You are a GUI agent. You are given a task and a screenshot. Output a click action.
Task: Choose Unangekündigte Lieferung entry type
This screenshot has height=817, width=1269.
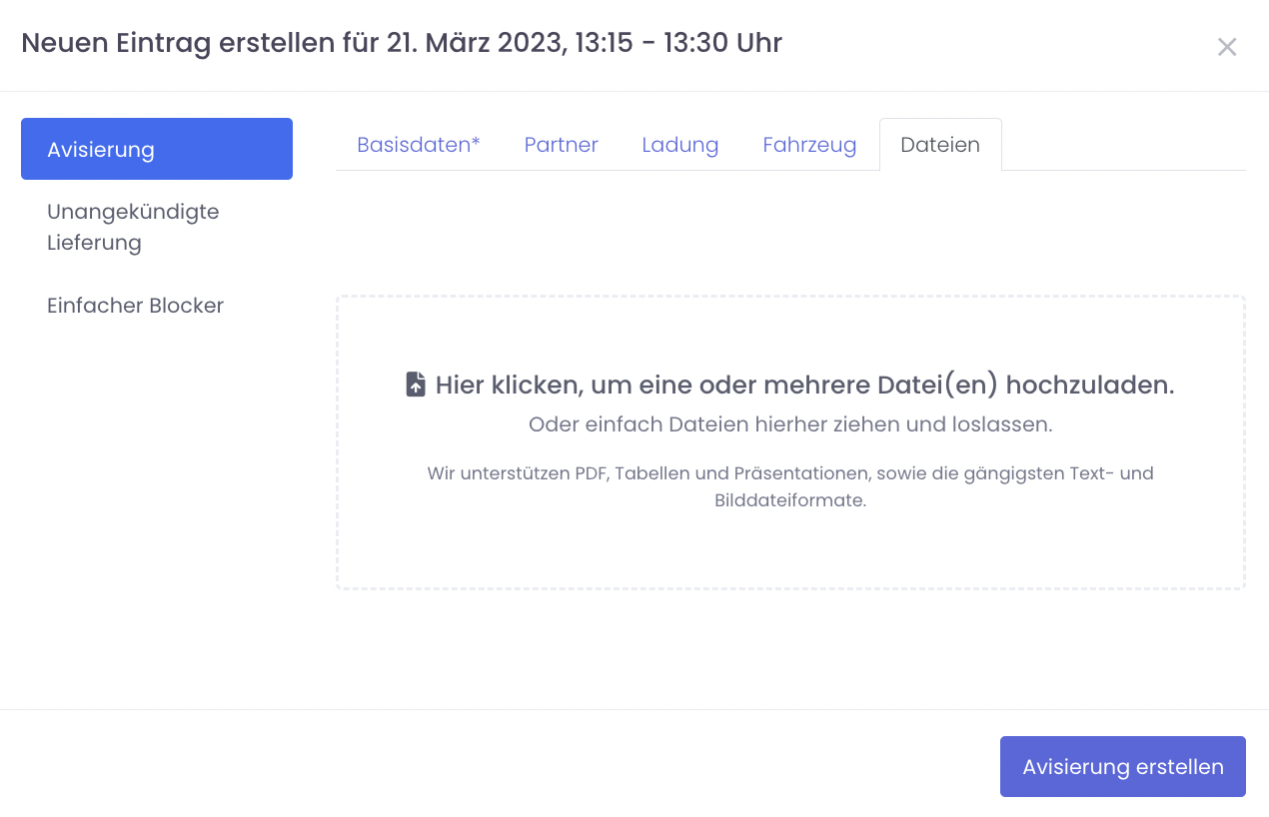coord(133,227)
